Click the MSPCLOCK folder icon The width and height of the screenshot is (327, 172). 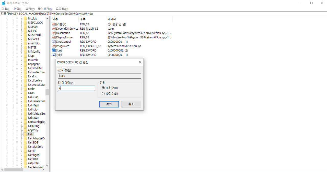coord(25,23)
